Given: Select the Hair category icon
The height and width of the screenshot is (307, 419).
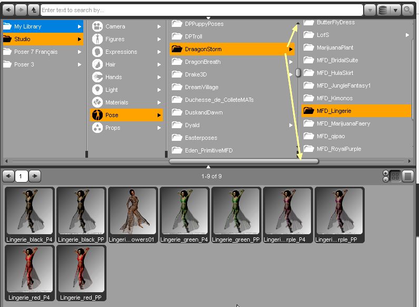Looking at the screenshot, I should coord(98,64).
